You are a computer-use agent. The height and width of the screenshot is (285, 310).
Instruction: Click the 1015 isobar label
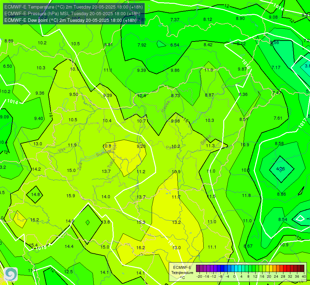tap(41, 248)
